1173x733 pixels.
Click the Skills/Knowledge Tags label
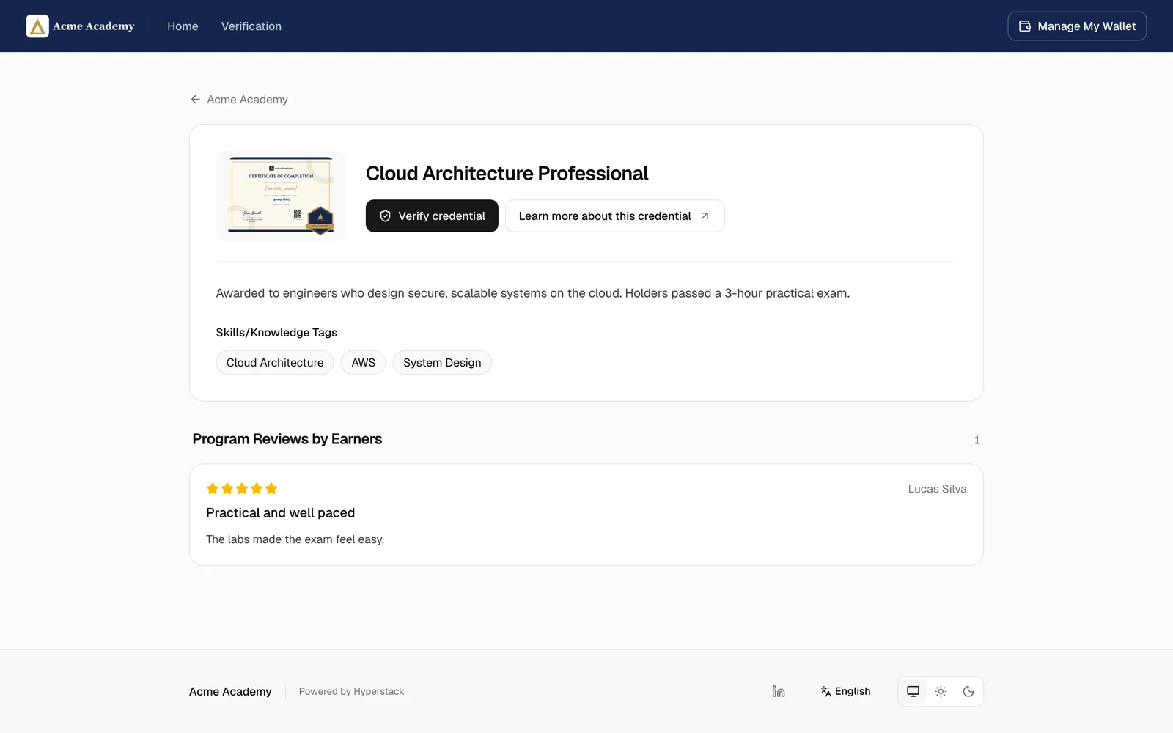[276, 333]
